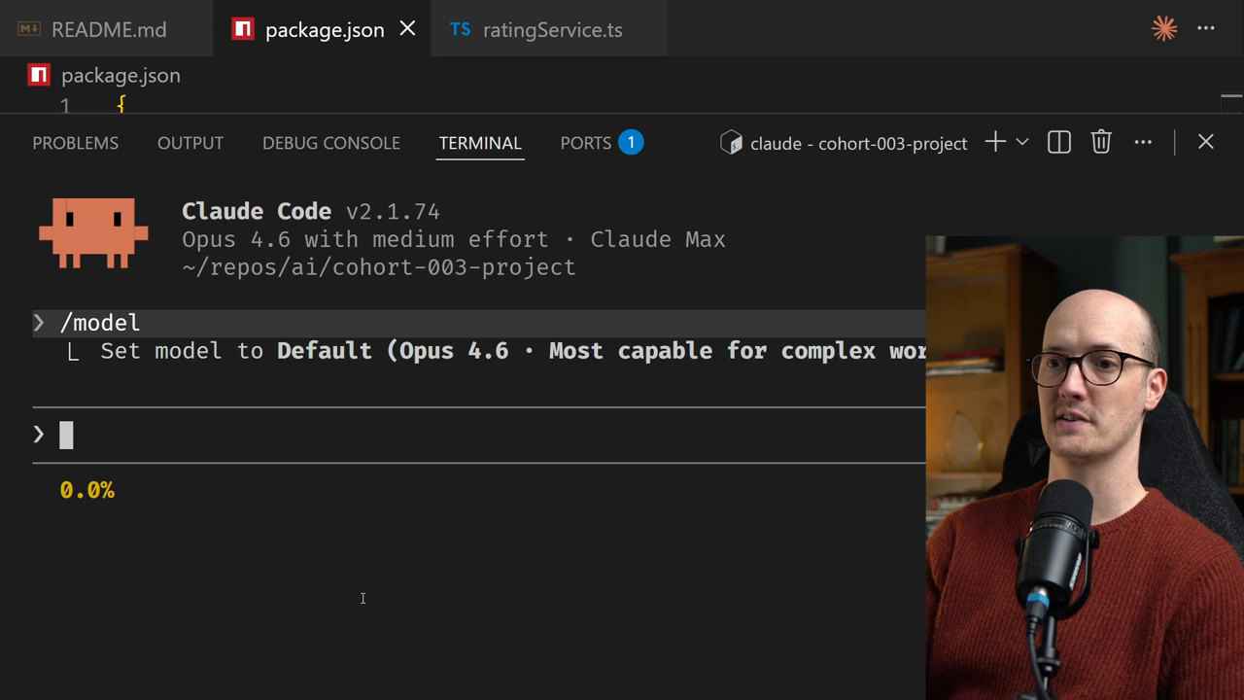Image resolution: width=1244 pixels, height=700 pixels.
Task: Click the npm icon in the breadcrumb
Action: (39, 75)
